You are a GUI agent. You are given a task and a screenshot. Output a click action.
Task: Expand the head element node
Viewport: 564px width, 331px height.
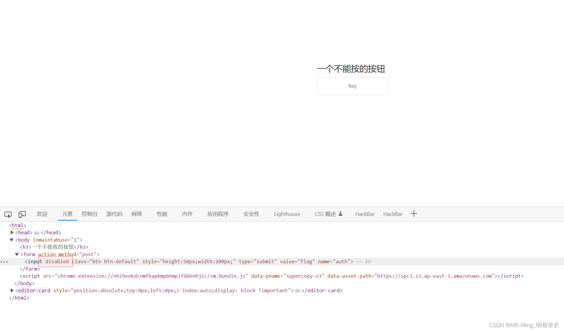pos(12,232)
